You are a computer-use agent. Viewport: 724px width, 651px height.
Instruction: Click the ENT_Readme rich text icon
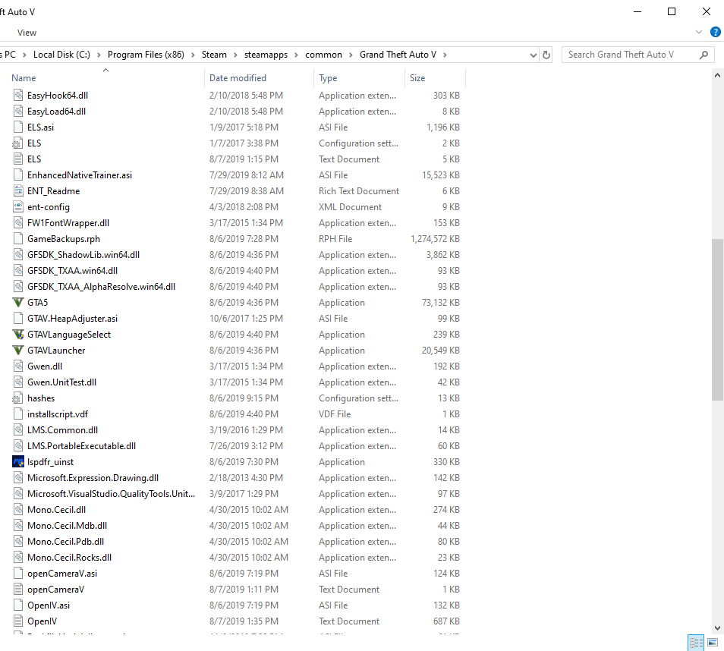[x=18, y=190]
